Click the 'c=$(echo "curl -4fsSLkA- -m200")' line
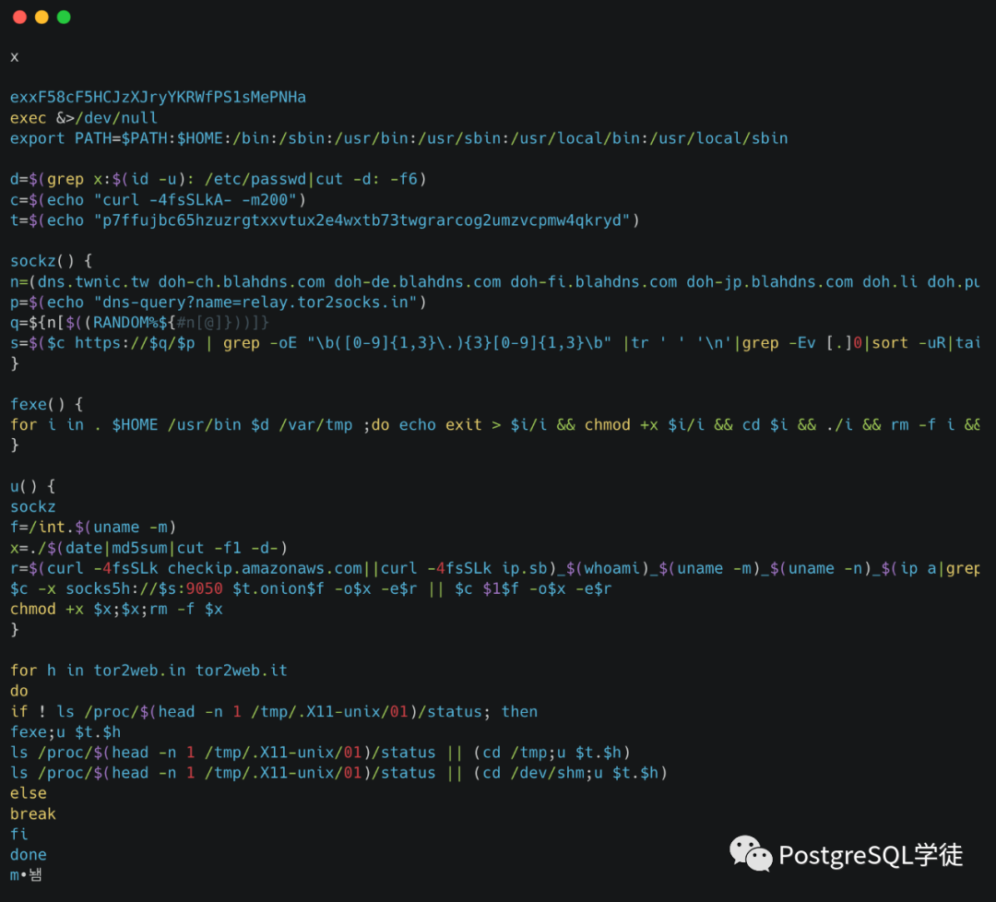Viewport: 996px width, 902px height. [159, 199]
